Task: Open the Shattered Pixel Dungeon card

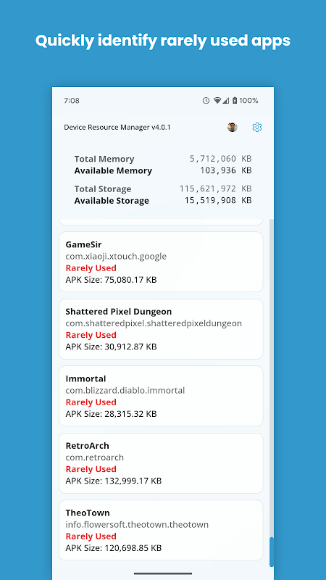Action: pyautogui.click(x=161, y=329)
